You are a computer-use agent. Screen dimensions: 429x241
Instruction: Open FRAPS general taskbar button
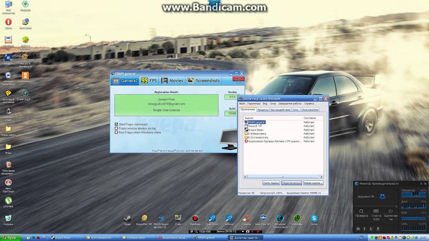coord(209,238)
